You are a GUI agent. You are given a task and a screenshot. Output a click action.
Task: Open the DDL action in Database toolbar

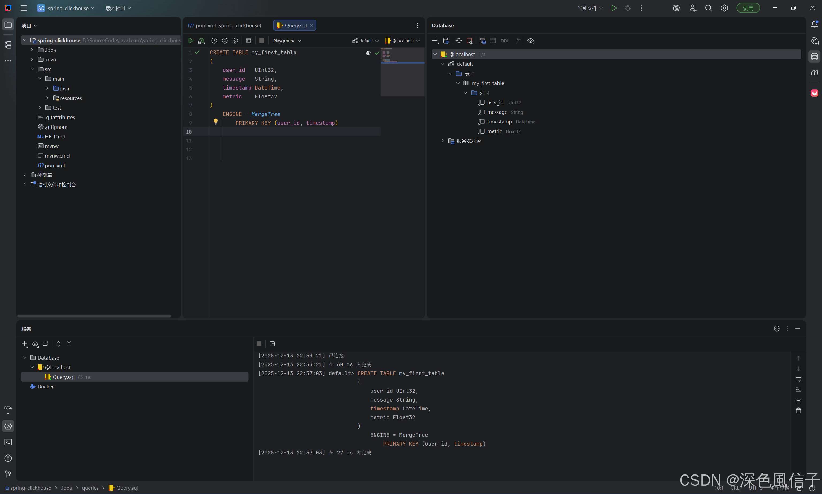pyautogui.click(x=505, y=41)
